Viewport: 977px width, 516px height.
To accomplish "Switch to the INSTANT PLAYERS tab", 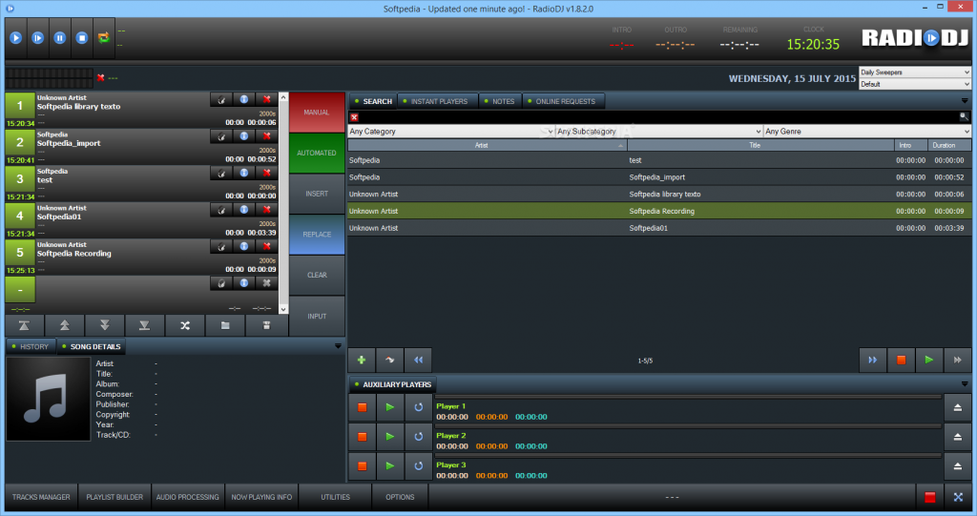I will 439,101.
